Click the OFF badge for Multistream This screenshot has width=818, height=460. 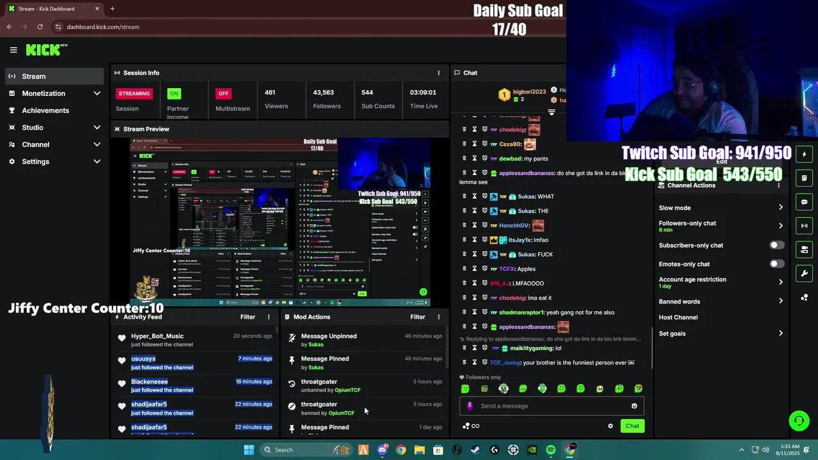coord(223,93)
